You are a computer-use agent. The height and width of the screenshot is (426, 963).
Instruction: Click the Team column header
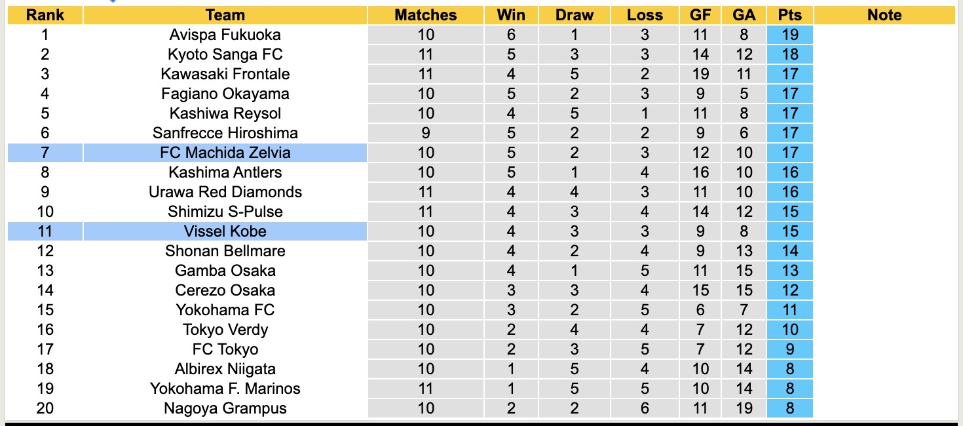[x=225, y=15]
